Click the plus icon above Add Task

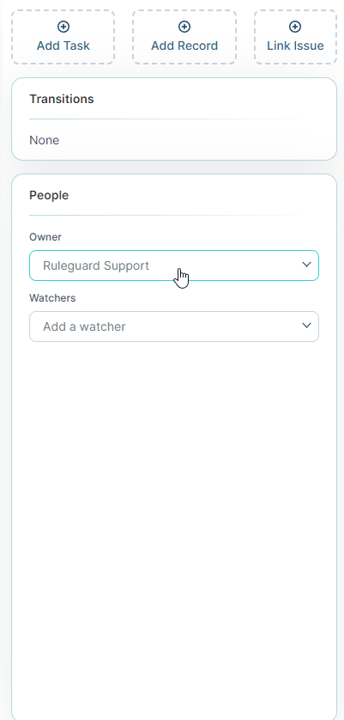[x=63, y=27]
